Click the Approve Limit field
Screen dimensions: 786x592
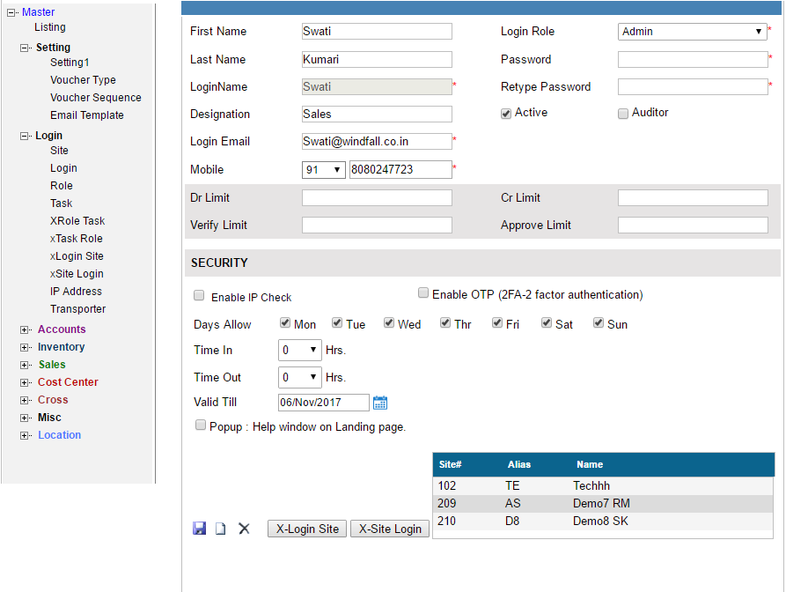tap(693, 225)
